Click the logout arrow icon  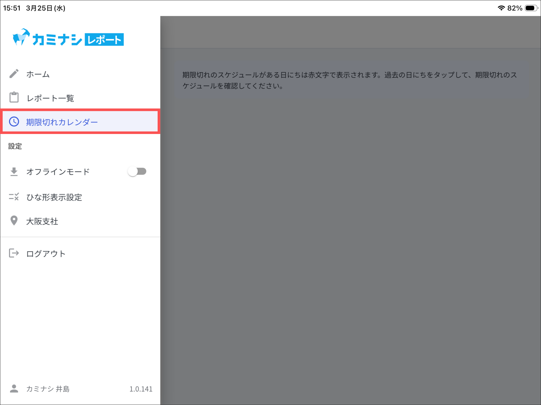tap(14, 253)
